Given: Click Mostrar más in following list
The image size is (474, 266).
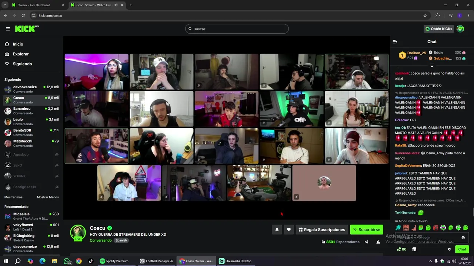Looking at the screenshot, I should pos(13,197).
